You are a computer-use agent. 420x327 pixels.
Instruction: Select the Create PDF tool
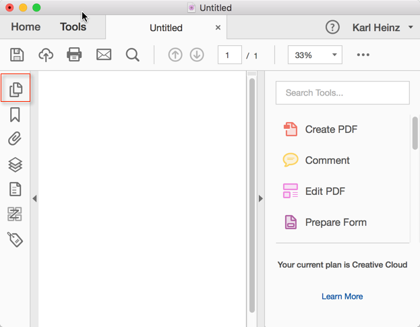point(330,129)
